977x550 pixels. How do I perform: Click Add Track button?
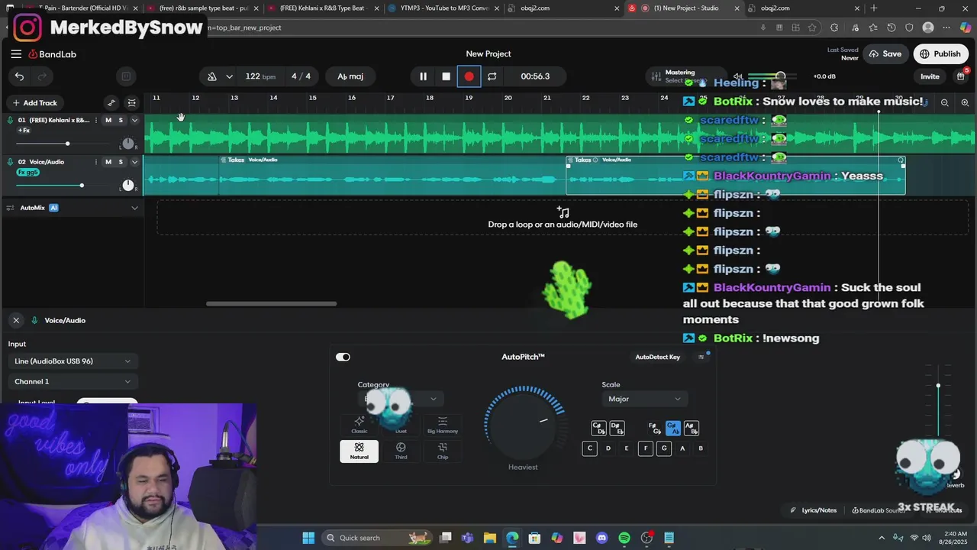click(34, 103)
